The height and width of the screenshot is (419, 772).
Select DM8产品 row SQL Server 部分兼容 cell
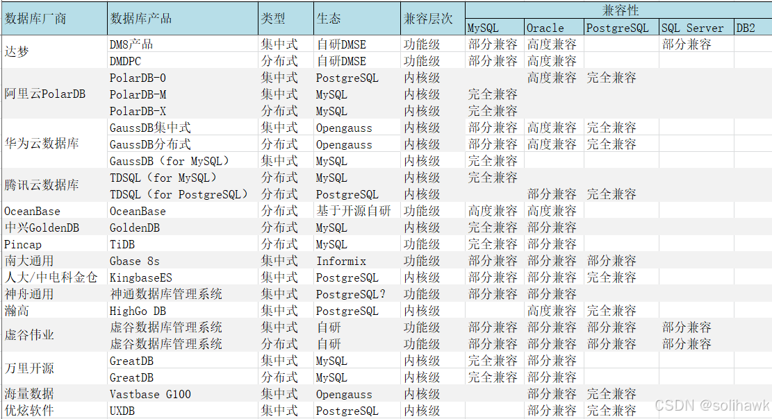click(697, 44)
